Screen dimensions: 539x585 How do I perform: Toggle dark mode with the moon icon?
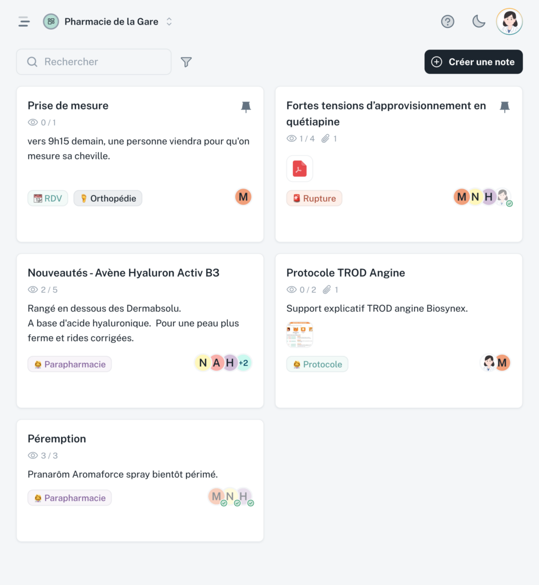pos(478,22)
